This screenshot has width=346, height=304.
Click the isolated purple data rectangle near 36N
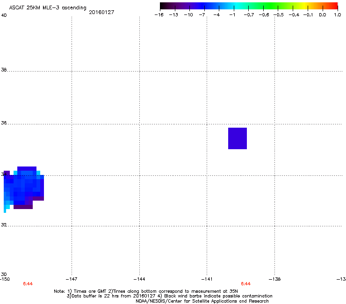tap(238, 138)
